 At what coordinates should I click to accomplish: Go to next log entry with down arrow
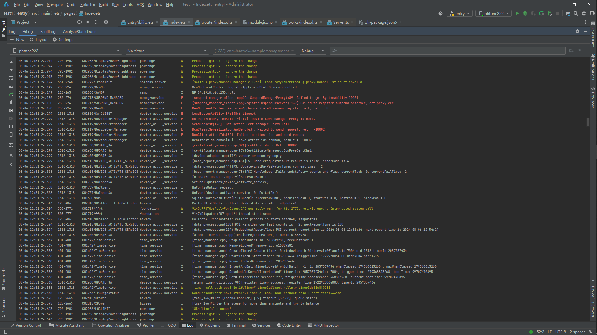point(11,70)
